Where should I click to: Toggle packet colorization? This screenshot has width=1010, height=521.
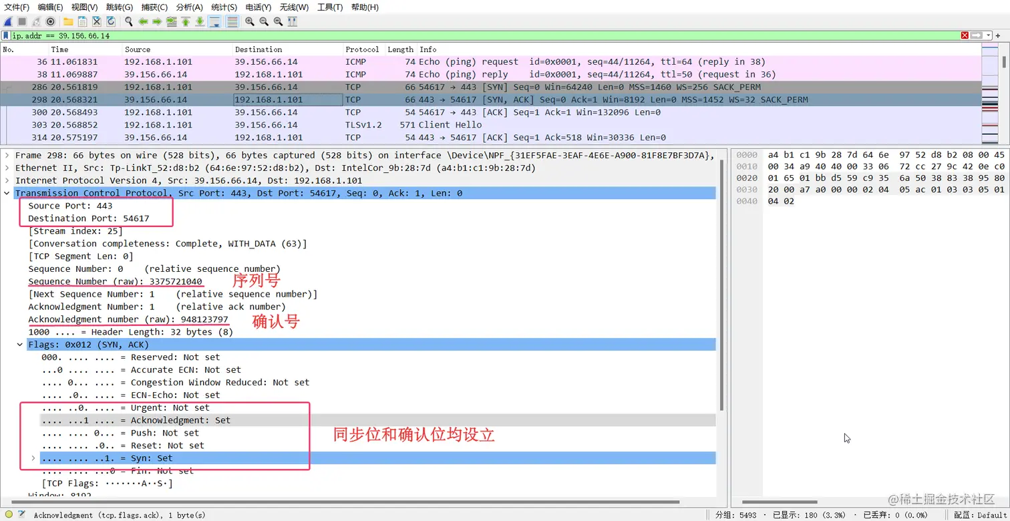232,21
